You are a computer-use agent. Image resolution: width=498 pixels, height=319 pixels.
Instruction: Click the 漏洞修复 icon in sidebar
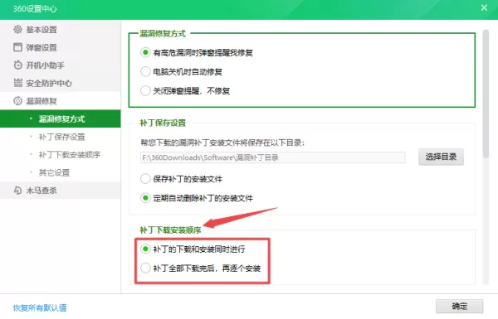point(17,101)
